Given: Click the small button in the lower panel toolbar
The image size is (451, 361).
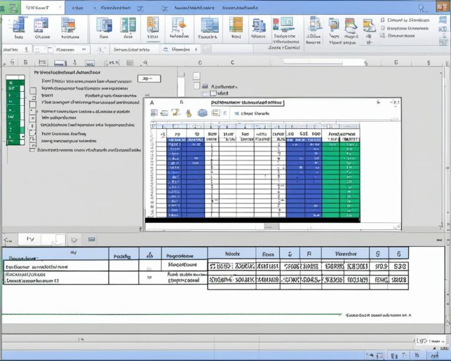Looking at the screenshot, I should pos(91,239).
